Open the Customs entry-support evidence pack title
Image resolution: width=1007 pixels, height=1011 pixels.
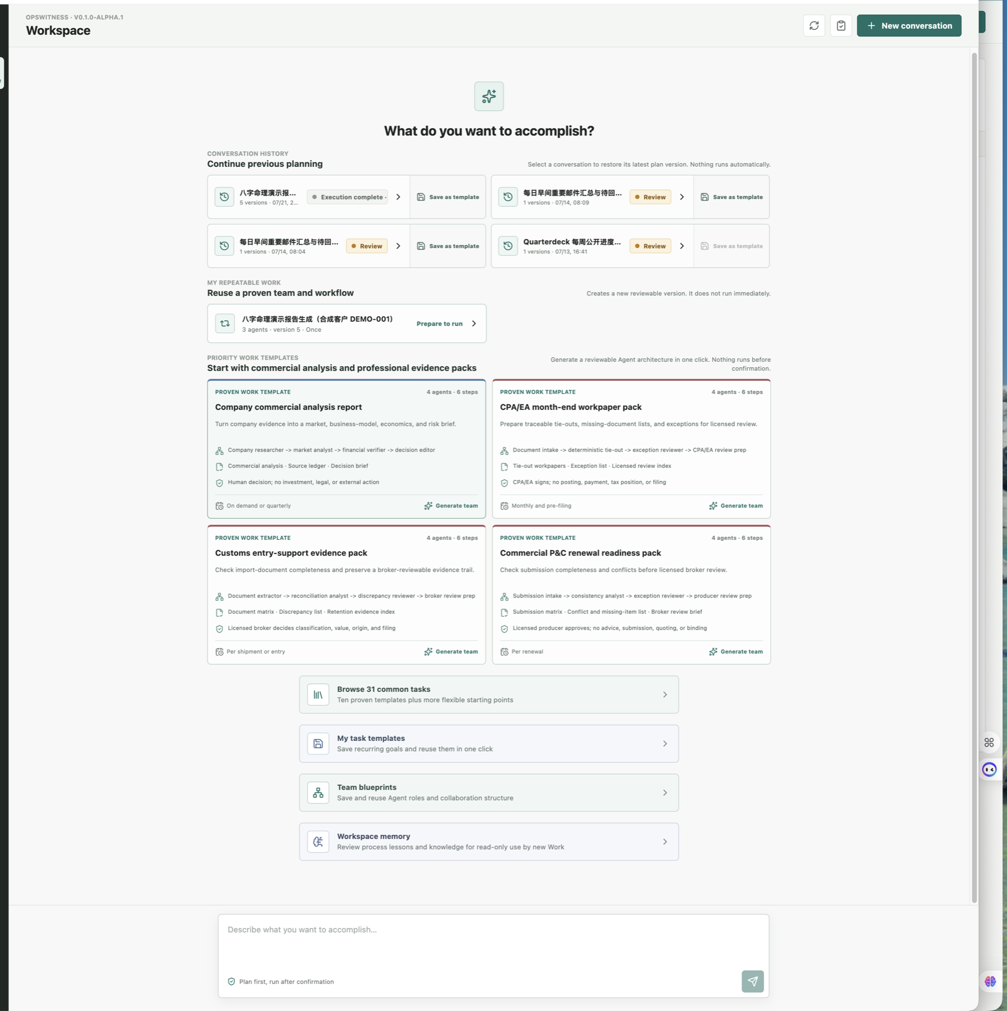(x=291, y=553)
